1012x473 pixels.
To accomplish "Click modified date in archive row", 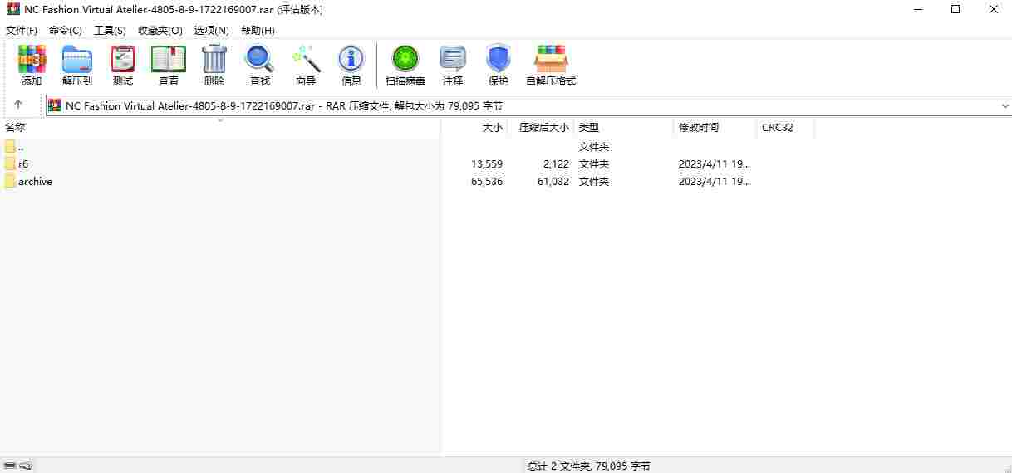I will [715, 181].
